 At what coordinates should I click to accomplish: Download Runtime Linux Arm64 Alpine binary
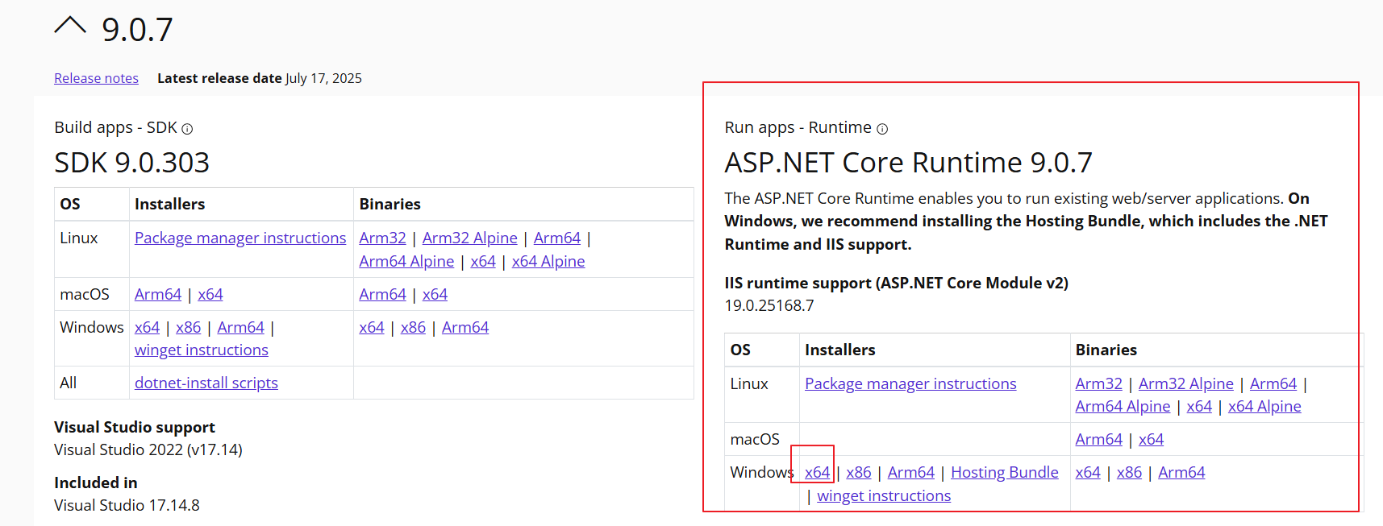(x=1123, y=406)
